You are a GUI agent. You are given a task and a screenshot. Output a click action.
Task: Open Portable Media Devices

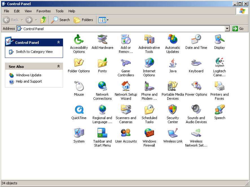173,91
